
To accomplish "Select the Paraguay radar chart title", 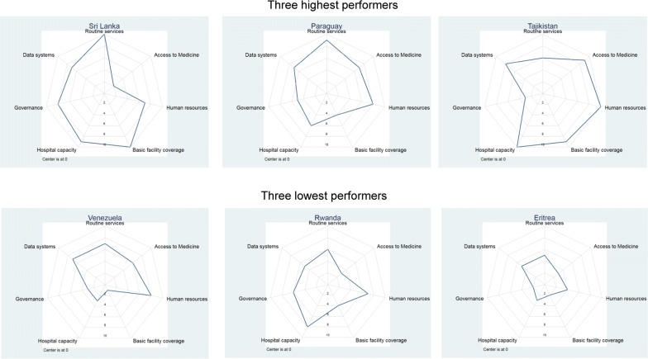I will (326, 26).
